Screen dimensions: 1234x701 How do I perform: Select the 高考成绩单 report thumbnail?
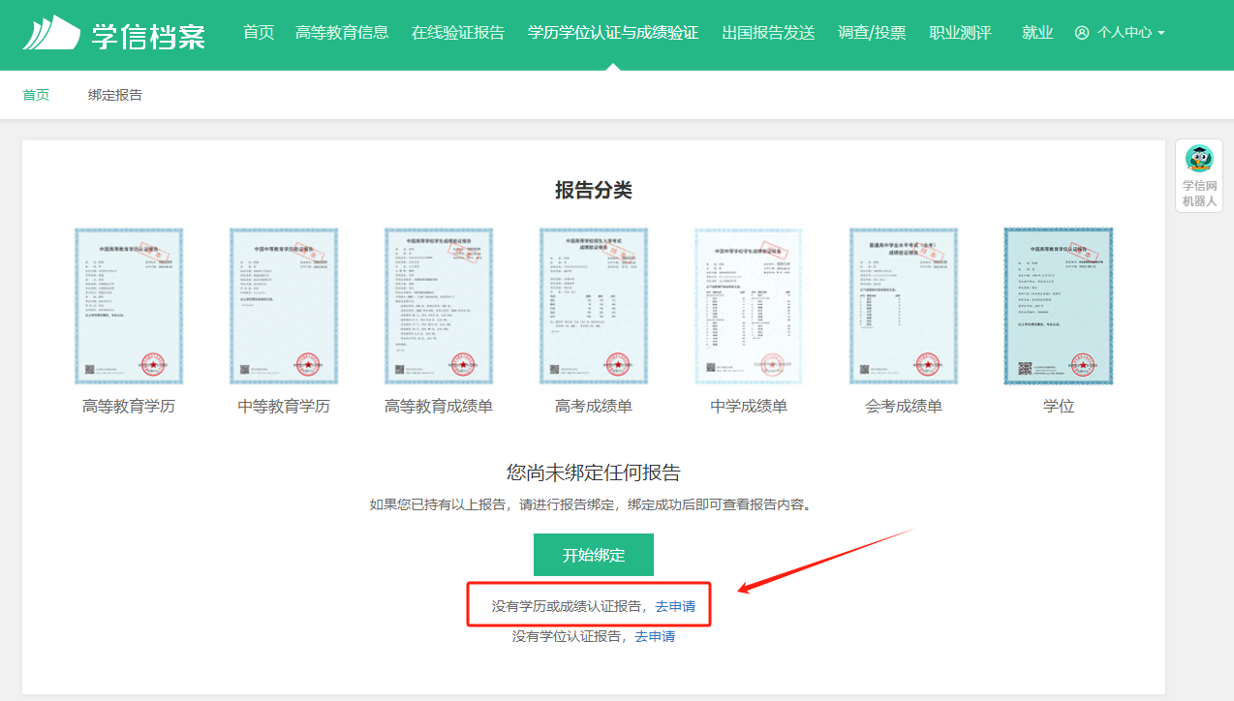(x=594, y=306)
